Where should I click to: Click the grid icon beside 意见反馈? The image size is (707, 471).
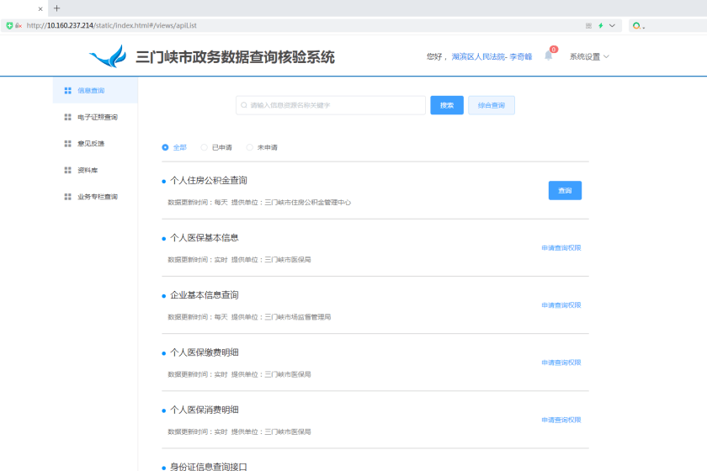(68, 144)
